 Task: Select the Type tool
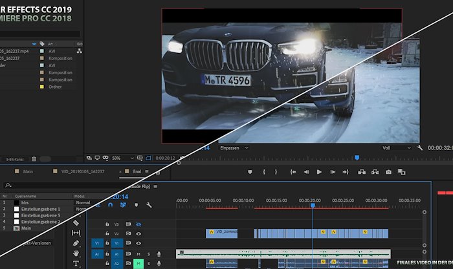point(76,264)
